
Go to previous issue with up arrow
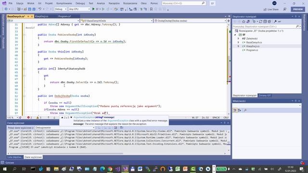click(48, 117)
